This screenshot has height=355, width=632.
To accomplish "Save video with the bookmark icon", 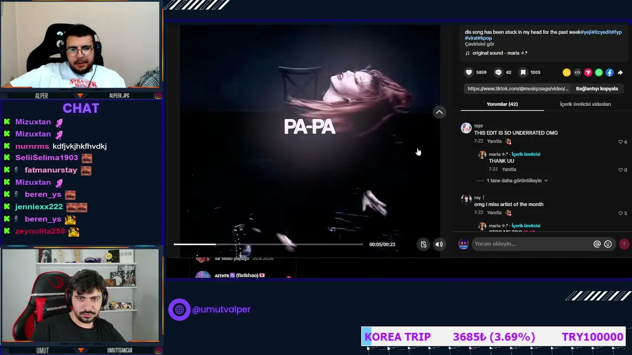I will point(523,72).
